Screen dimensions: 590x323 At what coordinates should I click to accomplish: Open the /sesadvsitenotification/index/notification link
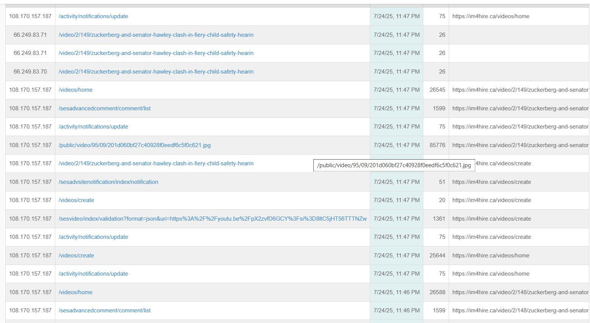point(108,182)
